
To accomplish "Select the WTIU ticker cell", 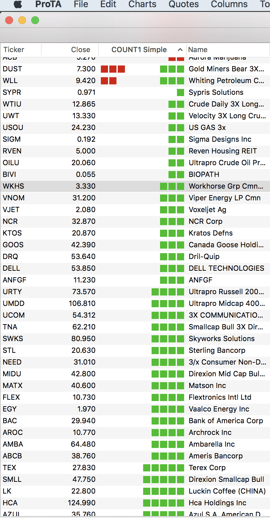I will click(12, 104).
